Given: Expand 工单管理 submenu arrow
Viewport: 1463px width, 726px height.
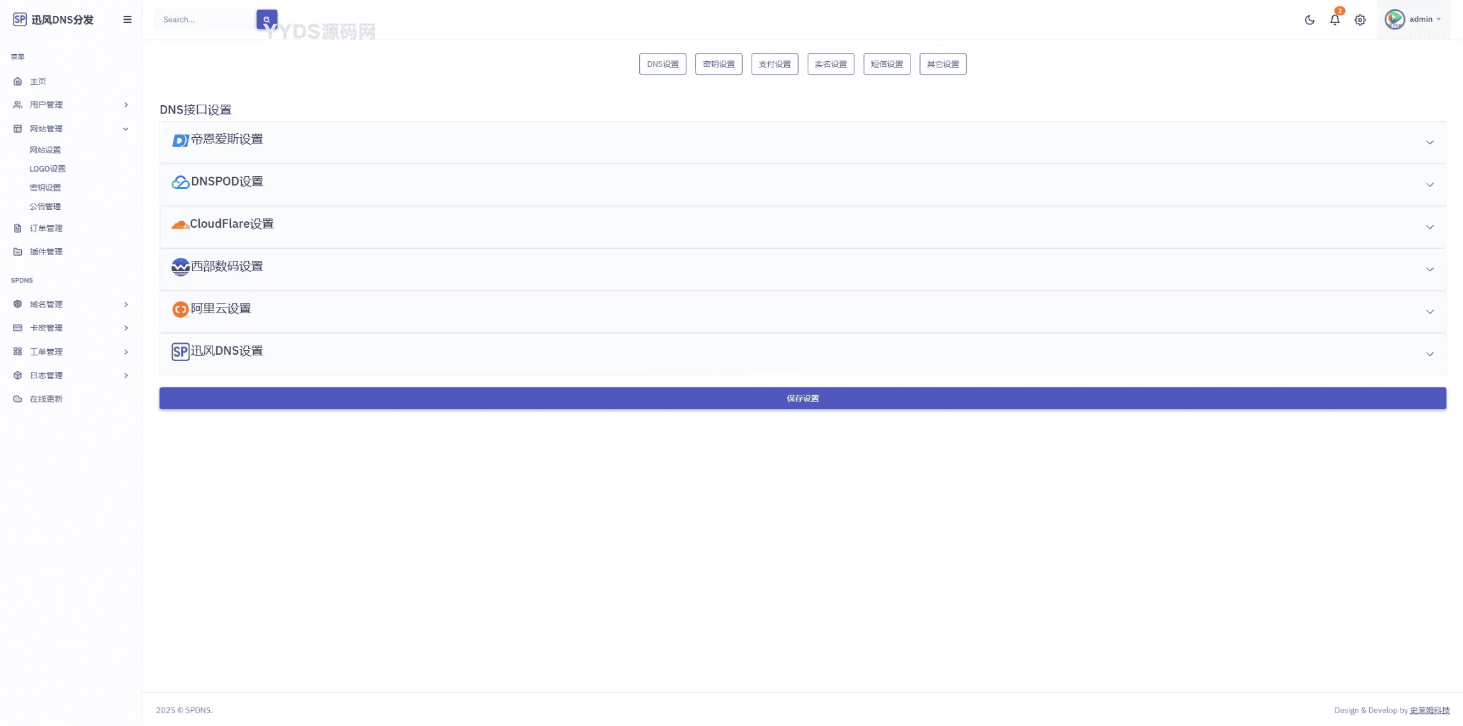Looking at the screenshot, I should pyautogui.click(x=126, y=352).
